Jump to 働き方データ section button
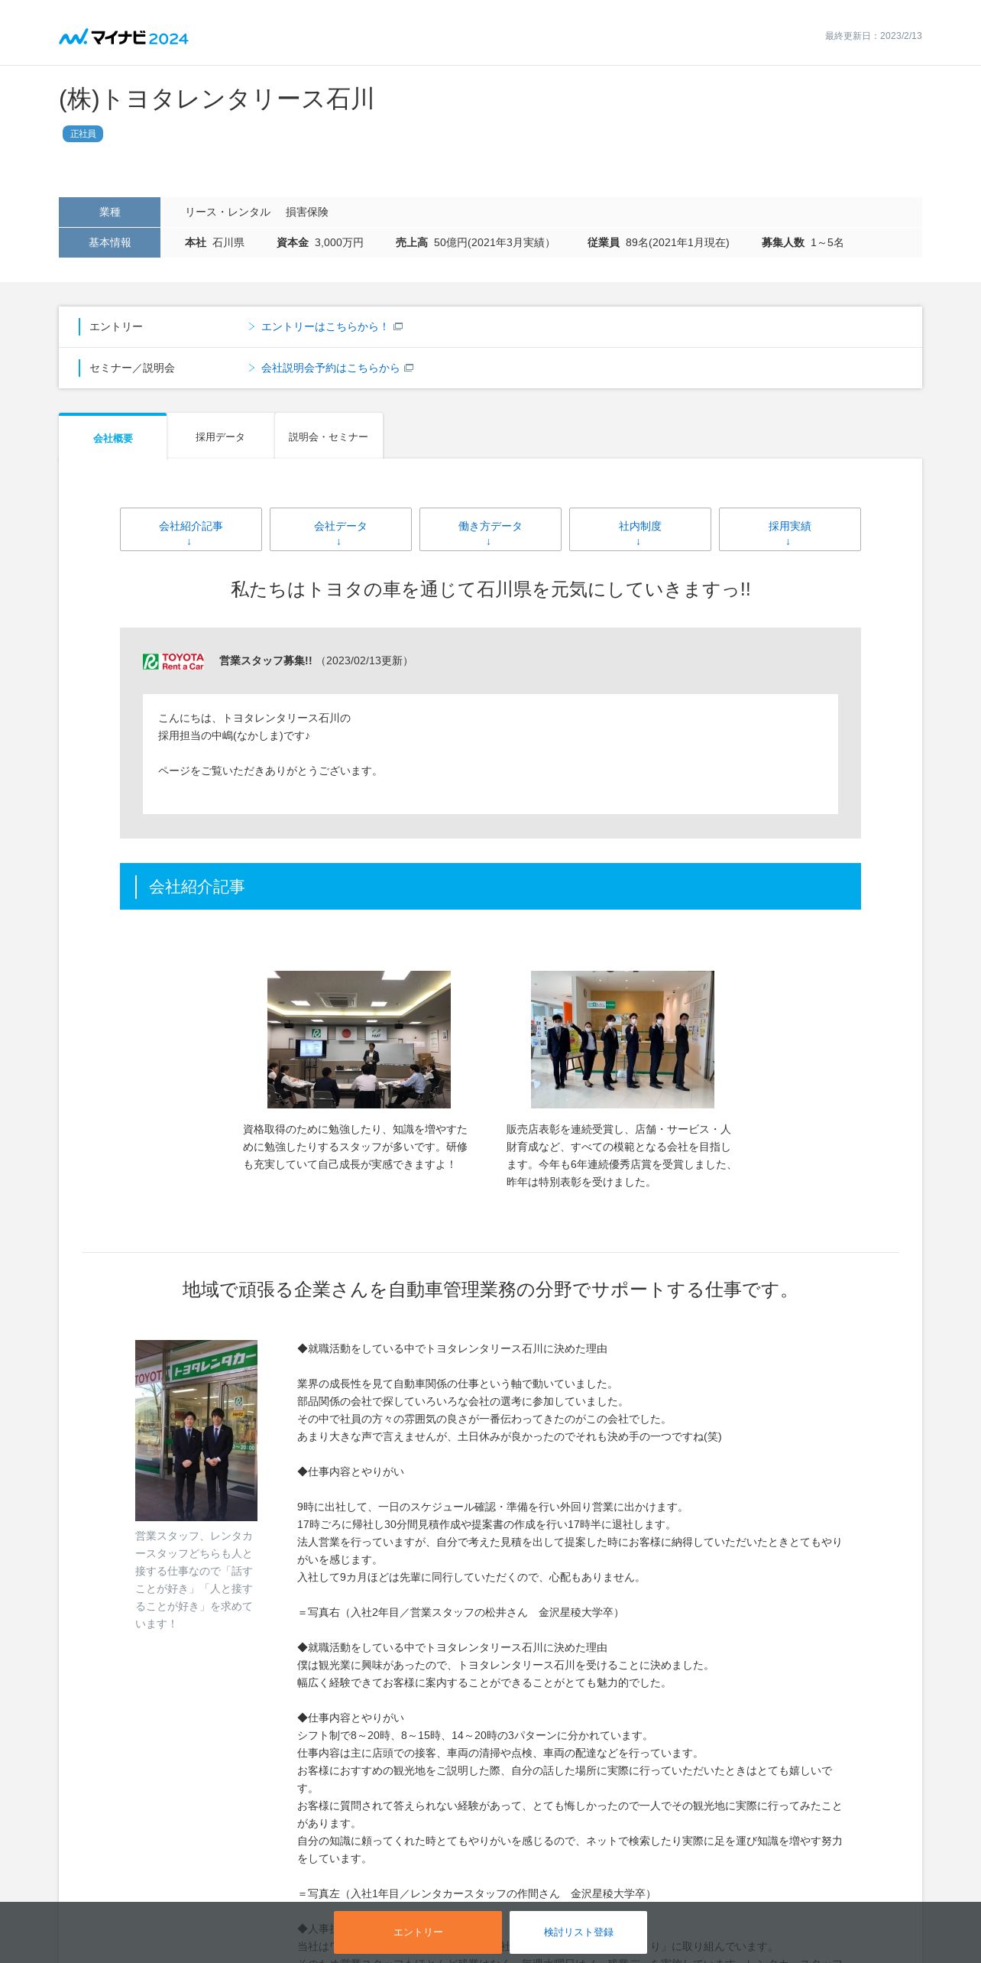The image size is (981, 1963). (x=490, y=529)
